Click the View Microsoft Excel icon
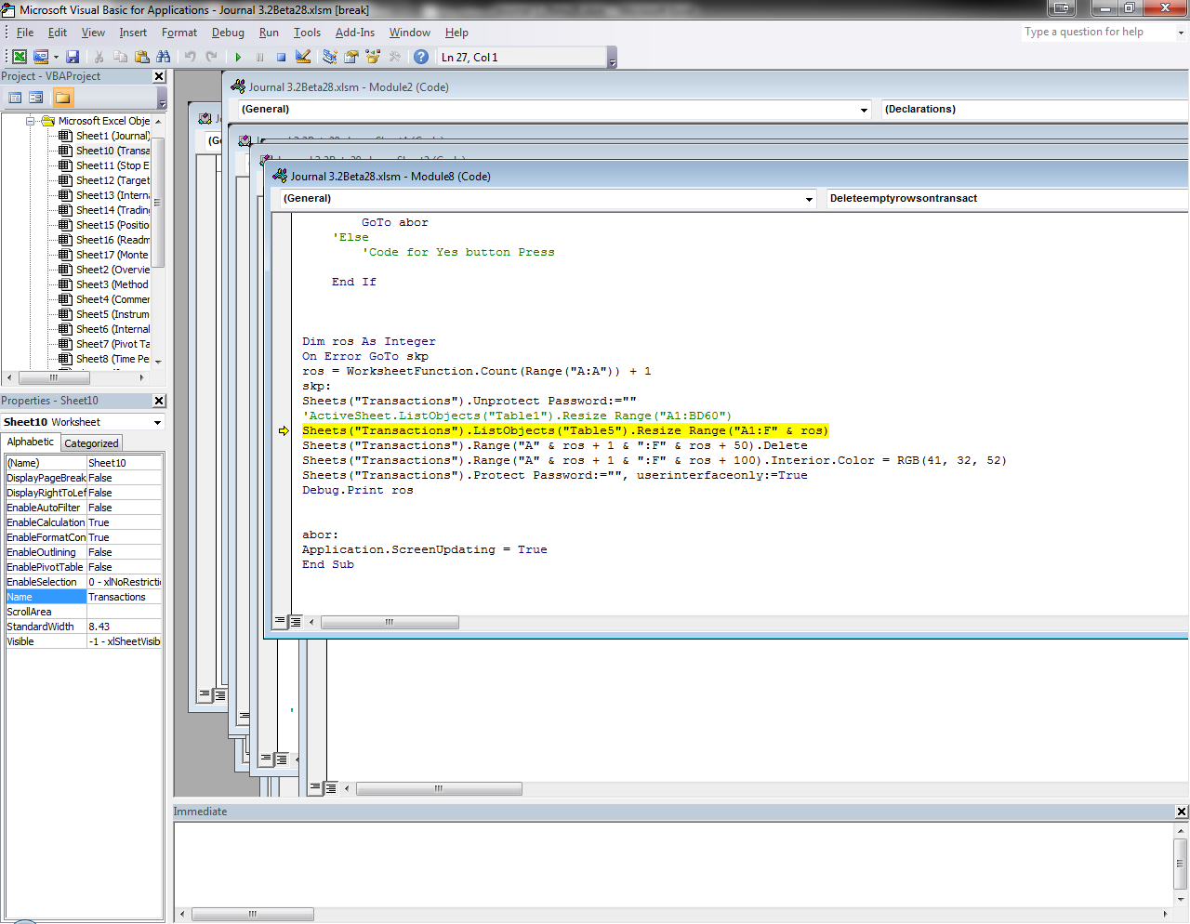The height and width of the screenshot is (924, 1190). (20, 57)
